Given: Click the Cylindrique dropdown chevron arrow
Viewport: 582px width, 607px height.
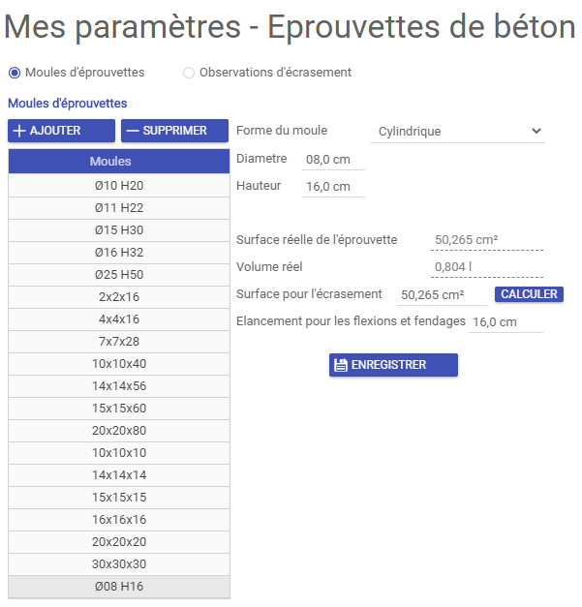Looking at the screenshot, I should 536,131.
